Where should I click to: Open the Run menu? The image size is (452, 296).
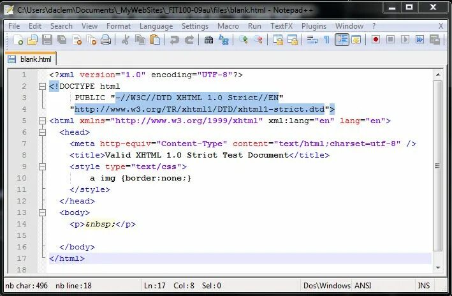(254, 26)
